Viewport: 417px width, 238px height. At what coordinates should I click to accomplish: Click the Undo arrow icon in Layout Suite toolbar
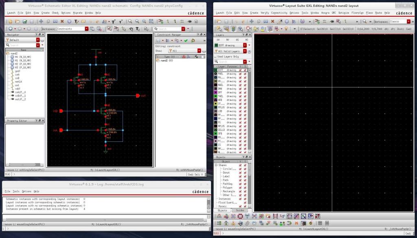coord(236,21)
